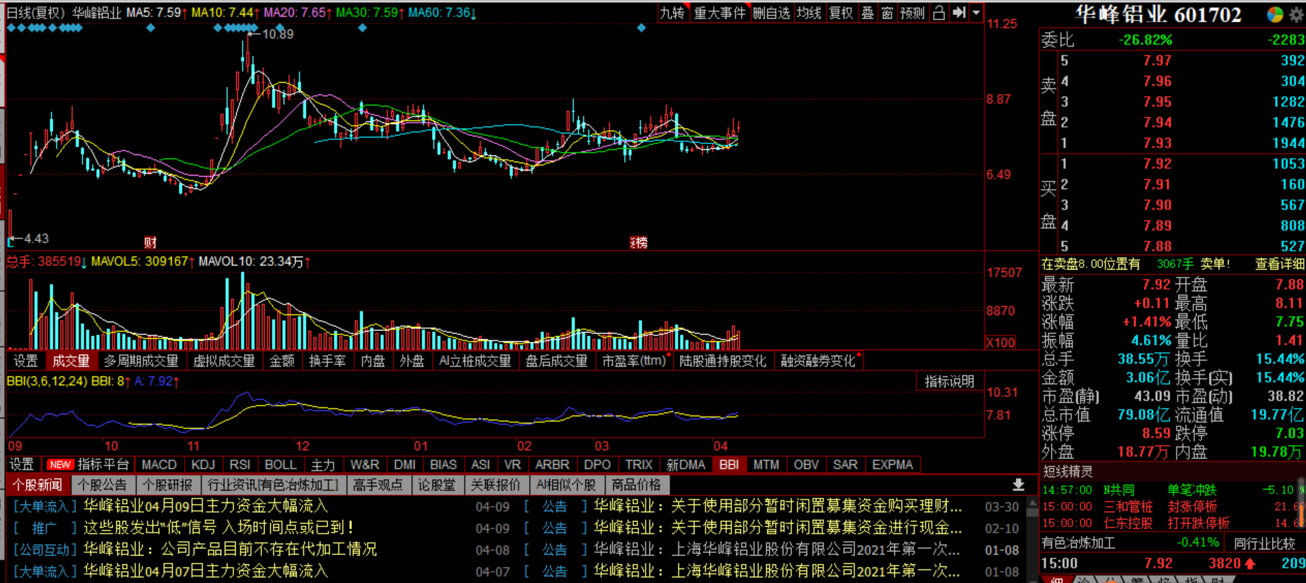The height and width of the screenshot is (583, 1306).
Task: Click the 预测 prediction button
Action: click(912, 12)
